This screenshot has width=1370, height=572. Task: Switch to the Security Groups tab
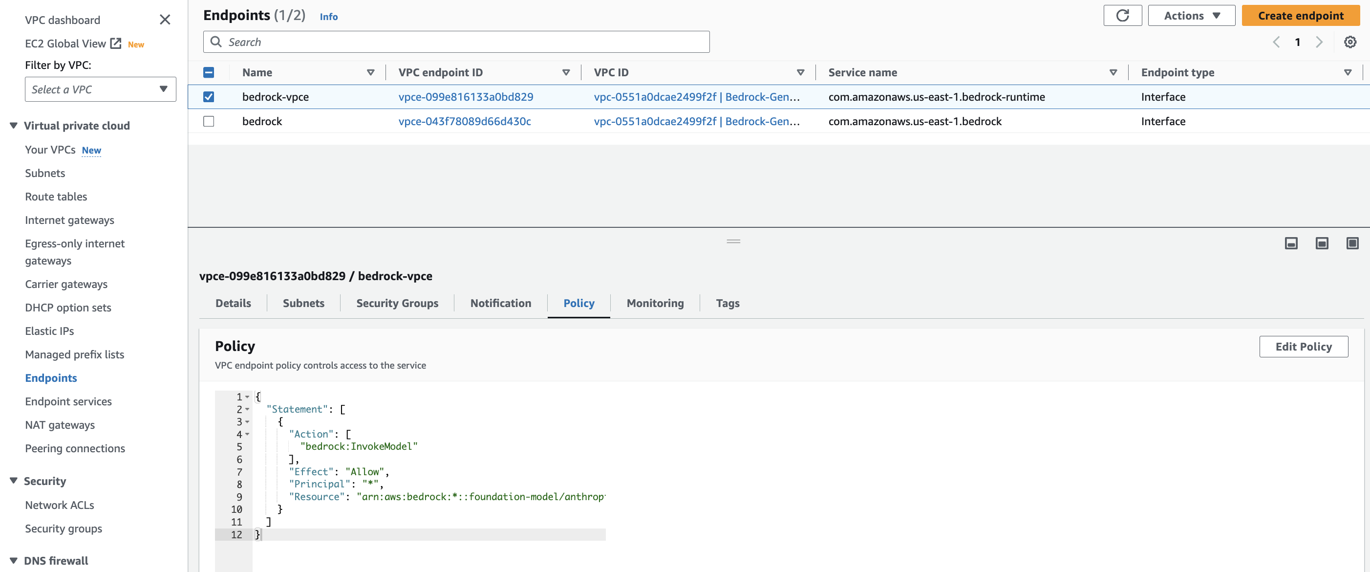397,303
